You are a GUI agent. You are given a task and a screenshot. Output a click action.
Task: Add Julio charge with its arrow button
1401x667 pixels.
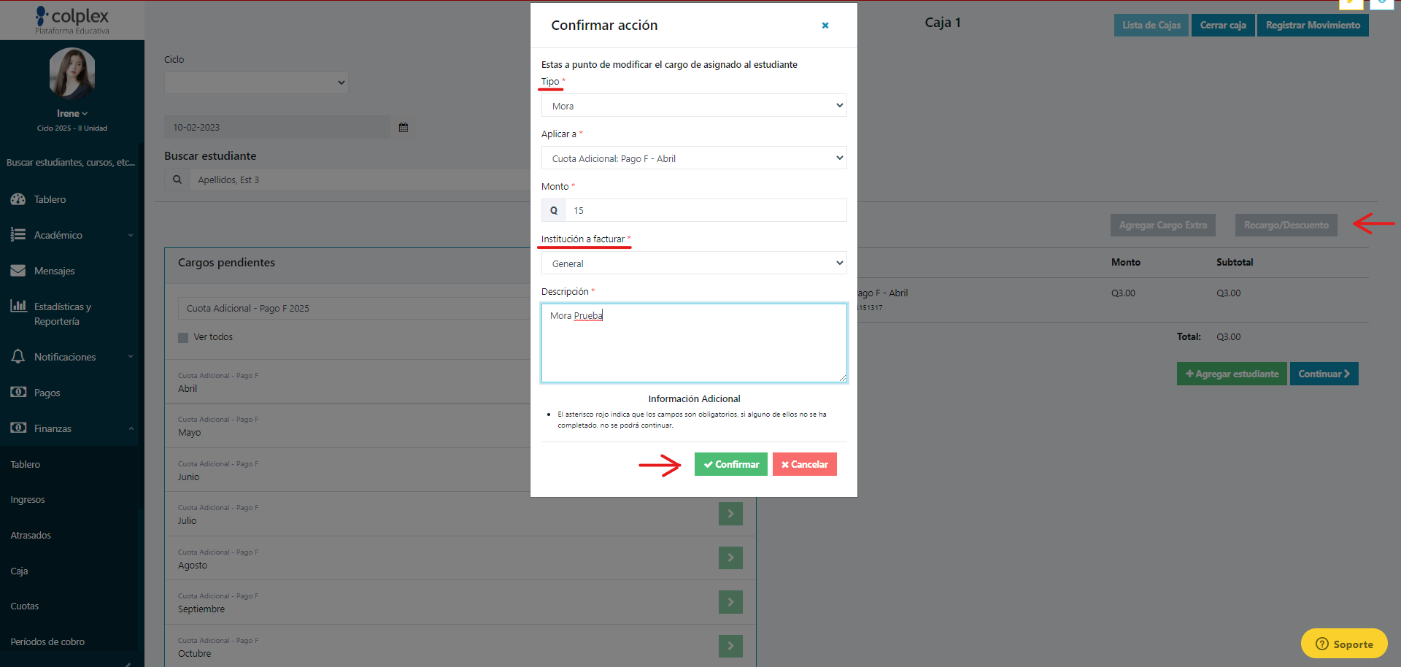730,514
